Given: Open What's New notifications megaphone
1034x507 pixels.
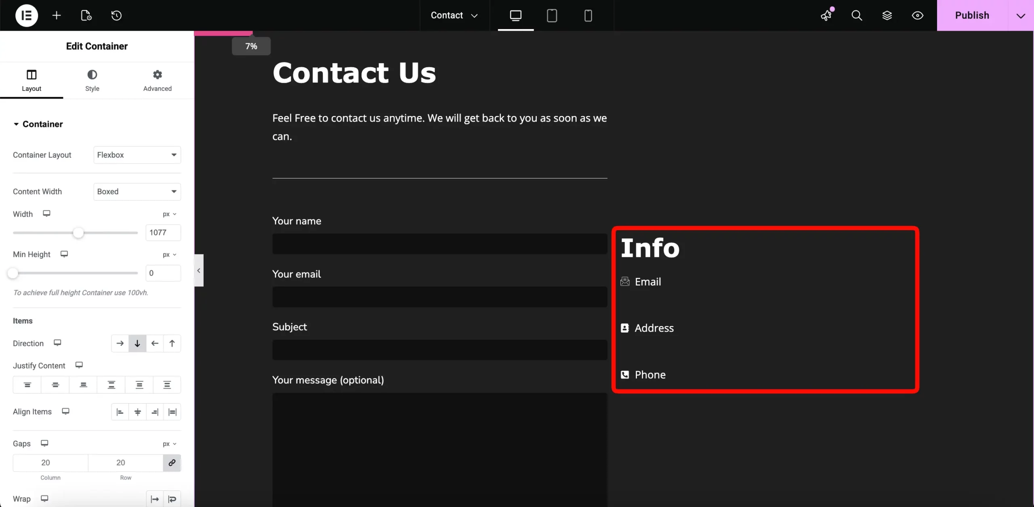Looking at the screenshot, I should (826, 15).
